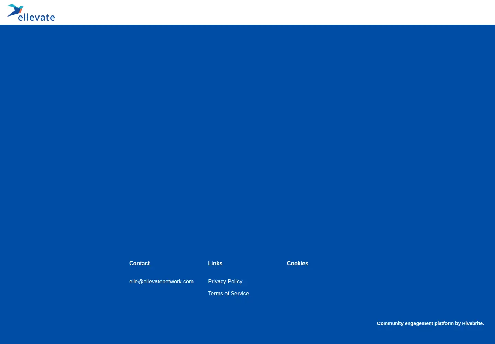Open the Terms of Service link

pyautogui.click(x=228, y=293)
